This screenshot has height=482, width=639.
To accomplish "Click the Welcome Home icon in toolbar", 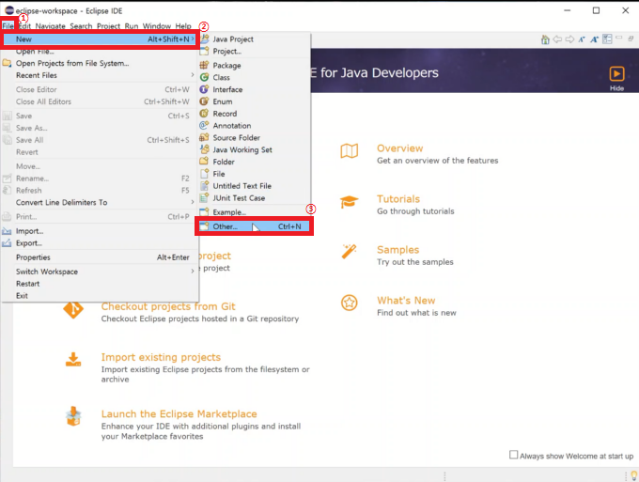I will point(545,39).
